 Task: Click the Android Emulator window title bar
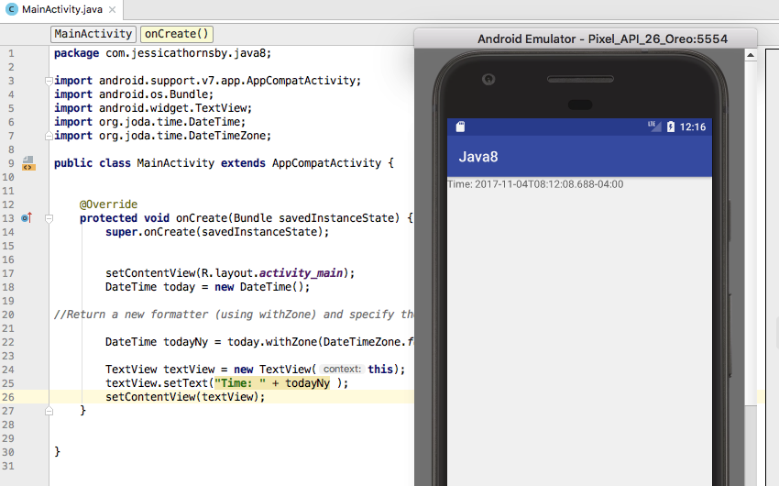pos(586,39)
